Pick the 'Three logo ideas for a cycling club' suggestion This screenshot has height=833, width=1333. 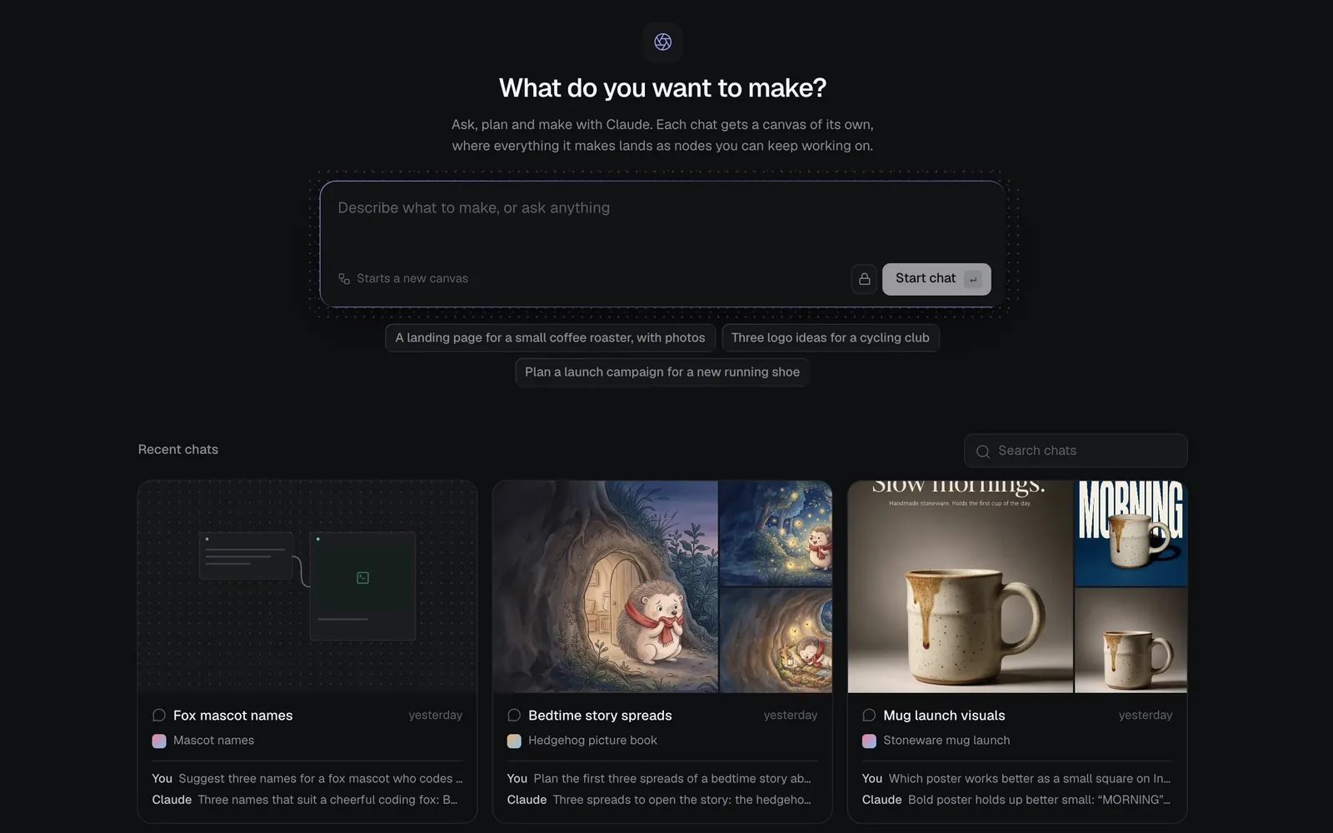pyautogui.click(x=830, y=337)
